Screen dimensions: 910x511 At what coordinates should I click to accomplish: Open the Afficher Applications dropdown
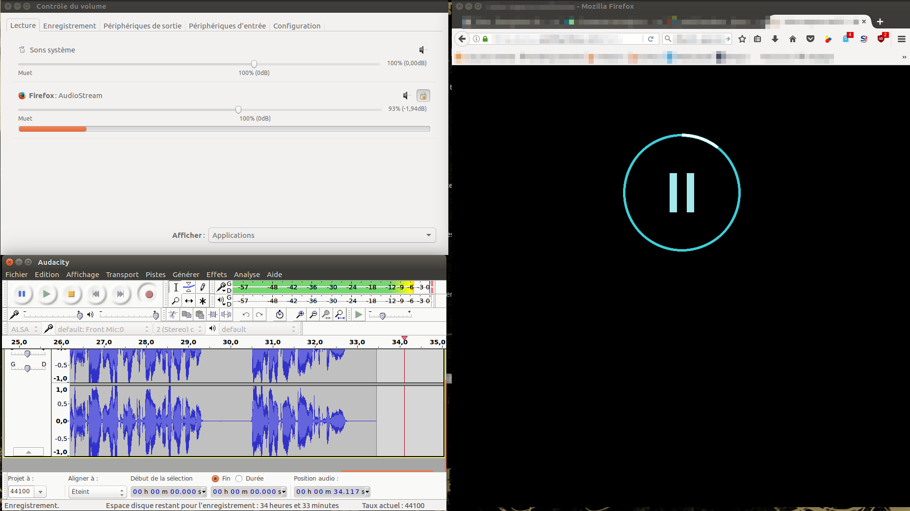[322, 235]
